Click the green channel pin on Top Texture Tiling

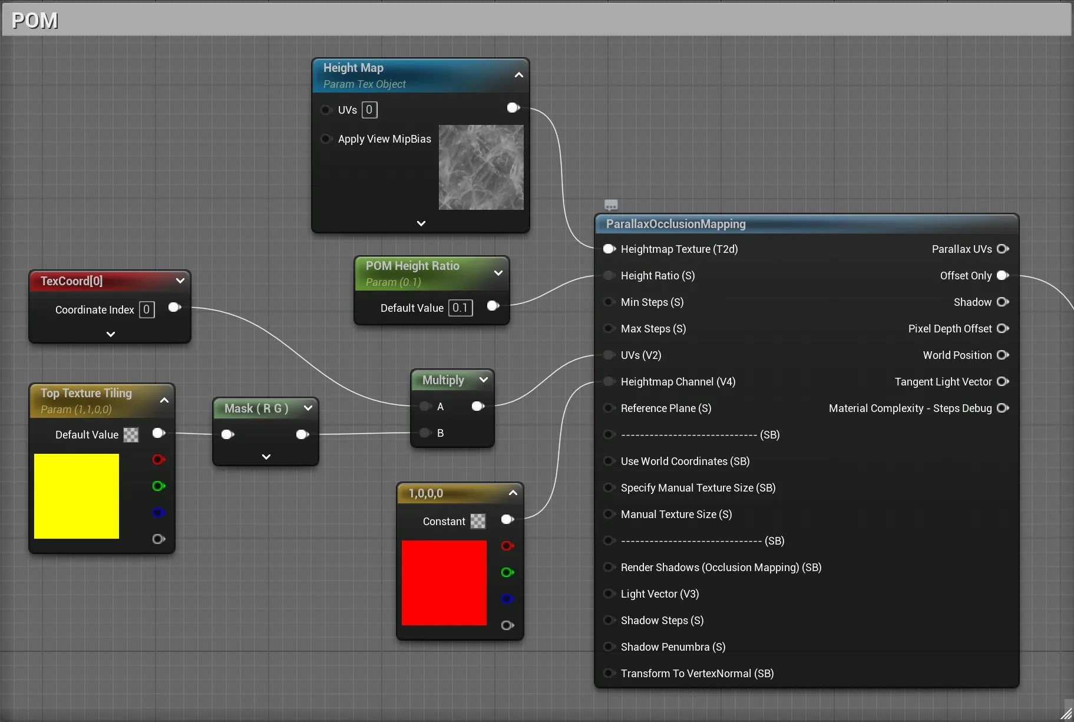pyautogui.click(x=158, y=486)
